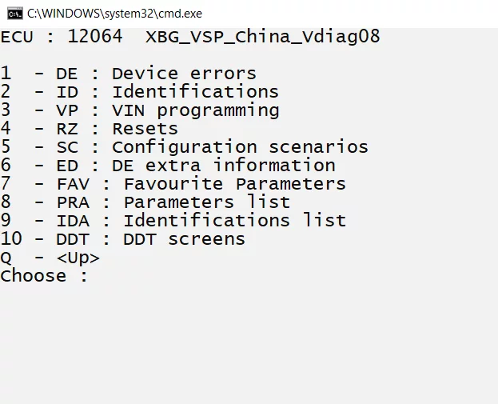Click the PRA abbreviation code

coord(73,202)
